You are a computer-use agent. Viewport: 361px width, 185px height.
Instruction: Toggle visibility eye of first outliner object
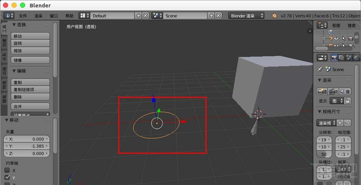pyautogui.click(x=336, y=38)
